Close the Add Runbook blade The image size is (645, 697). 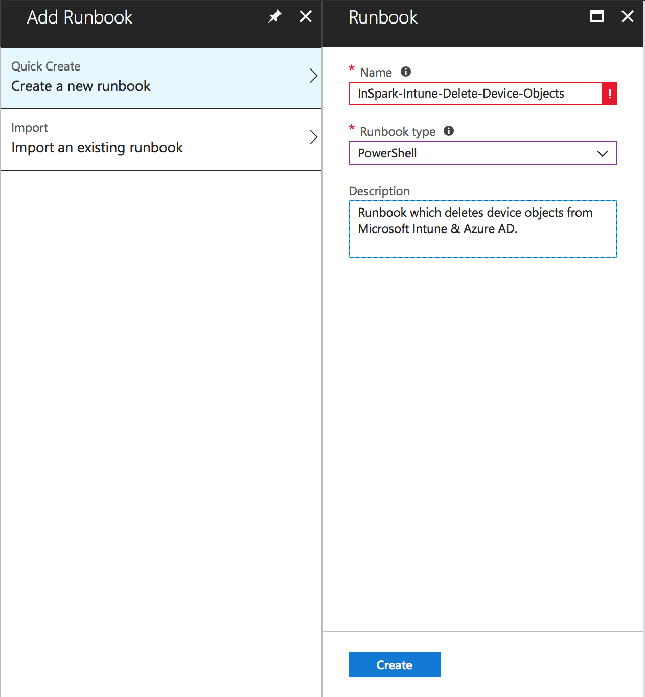tap(306, 17)
